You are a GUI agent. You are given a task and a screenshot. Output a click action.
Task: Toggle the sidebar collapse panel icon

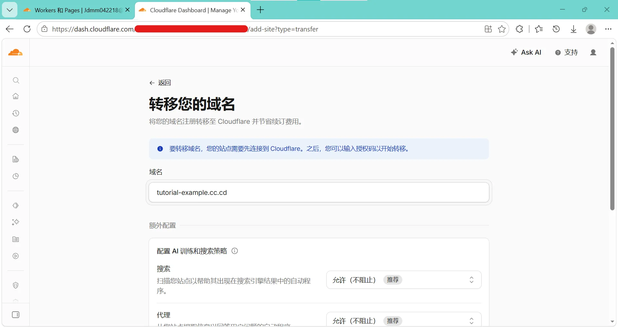16,314
